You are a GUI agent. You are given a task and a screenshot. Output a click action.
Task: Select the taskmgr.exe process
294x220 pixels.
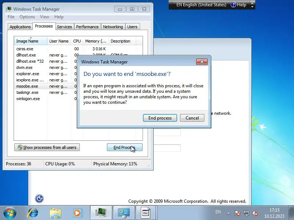coord(46,92)
